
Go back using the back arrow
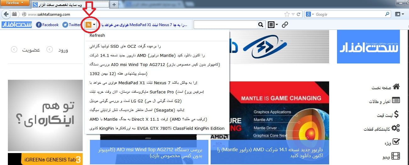(x=6, y=14)
